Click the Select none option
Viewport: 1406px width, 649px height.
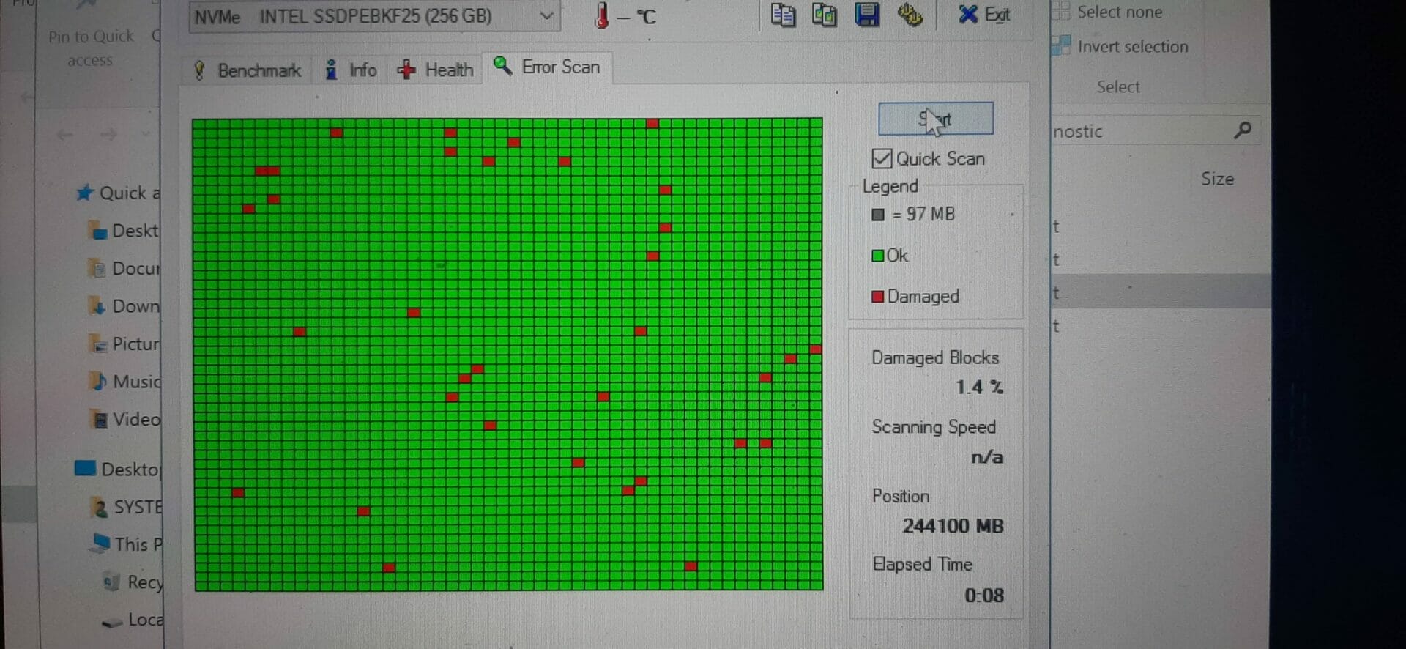click(x=1118, y=12)
